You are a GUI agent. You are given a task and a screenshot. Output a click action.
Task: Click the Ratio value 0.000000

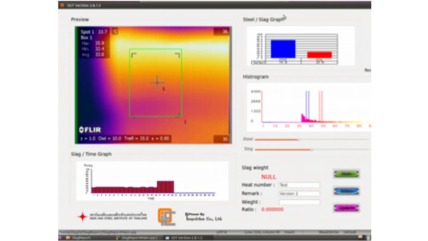[x=272, y=209]
